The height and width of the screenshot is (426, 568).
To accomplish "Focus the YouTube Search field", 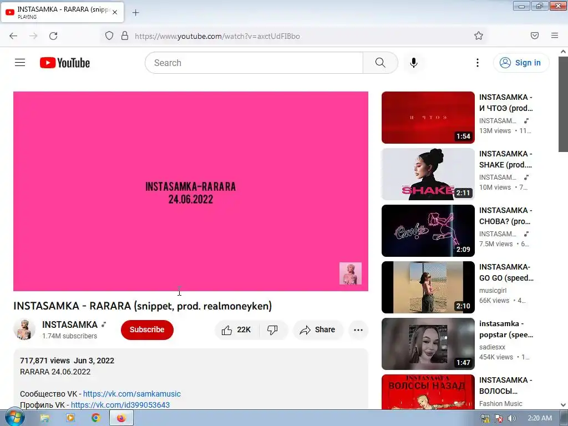I will tap(254, 63).
